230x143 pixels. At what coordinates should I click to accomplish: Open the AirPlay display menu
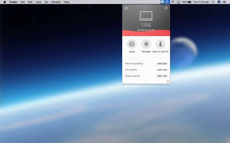pos(178,2)
